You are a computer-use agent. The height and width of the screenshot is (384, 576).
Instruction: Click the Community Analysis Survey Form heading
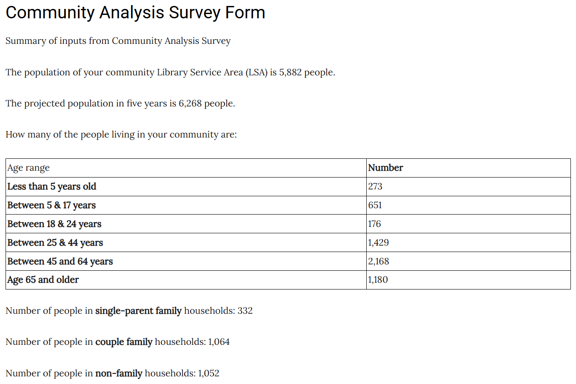135,13
